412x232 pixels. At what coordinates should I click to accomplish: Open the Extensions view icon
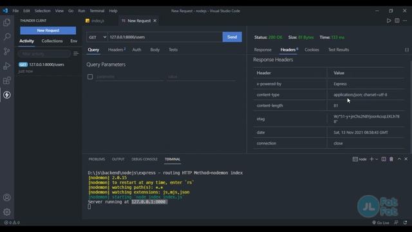tap(7, 80)
